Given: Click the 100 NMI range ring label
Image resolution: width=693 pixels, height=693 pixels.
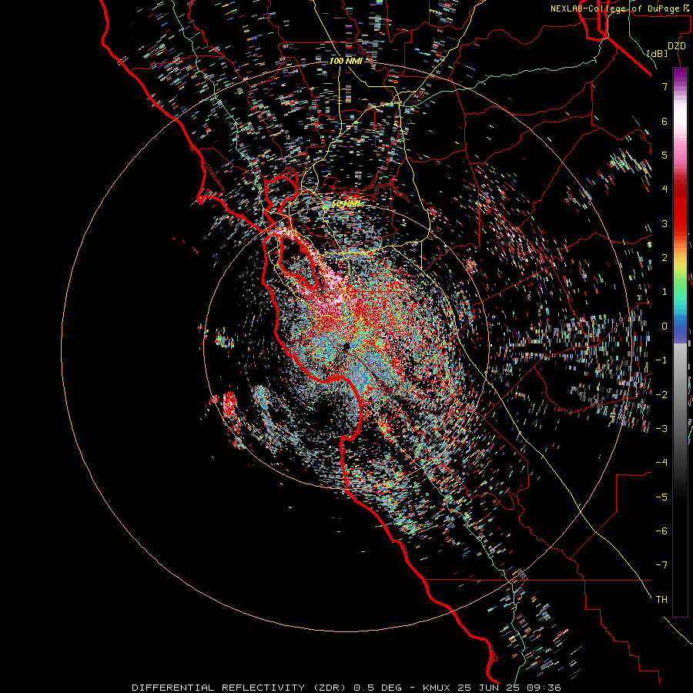Looking at the screenshot, I should [346, 61].
